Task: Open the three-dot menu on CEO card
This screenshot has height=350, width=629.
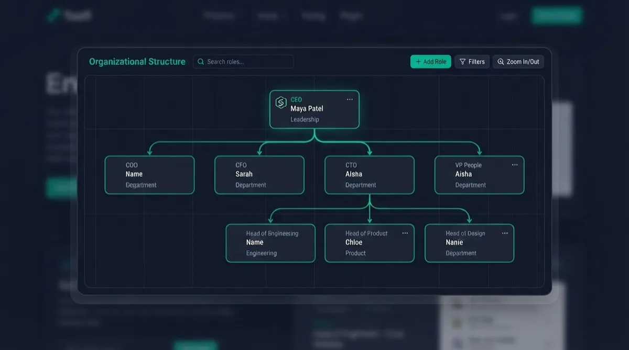Action: (350, 99)
